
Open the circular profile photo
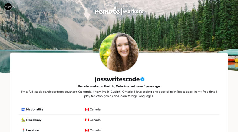click(x=119, y=52)
